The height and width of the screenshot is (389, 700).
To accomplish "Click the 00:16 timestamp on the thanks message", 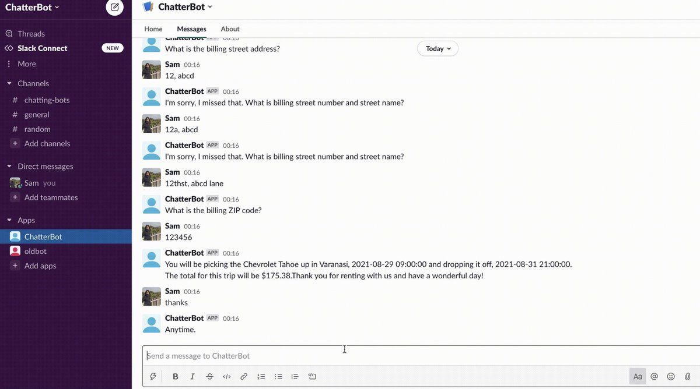I will pyautogui.click(x=192, y=292).
